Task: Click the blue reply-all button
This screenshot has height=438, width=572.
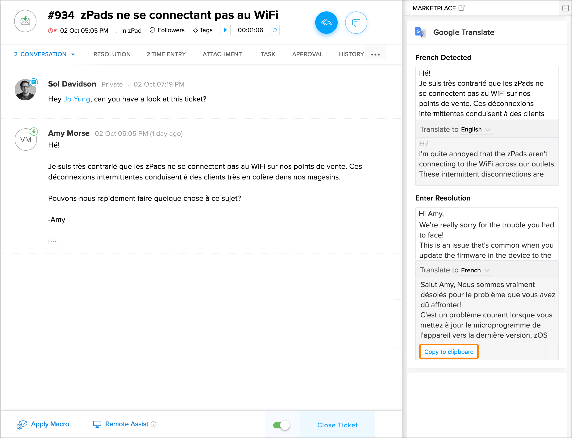Action: tap(326, 23)
